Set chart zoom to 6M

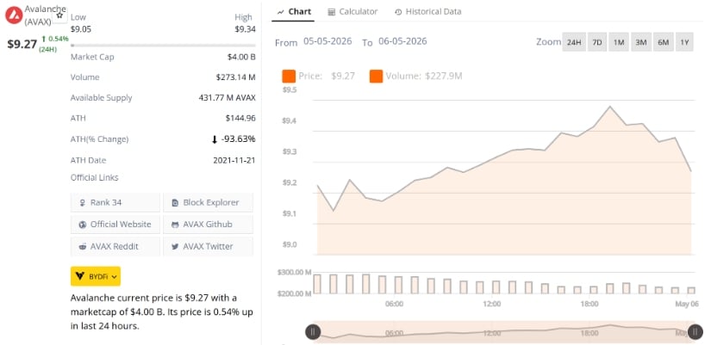(x=663, y=42)
